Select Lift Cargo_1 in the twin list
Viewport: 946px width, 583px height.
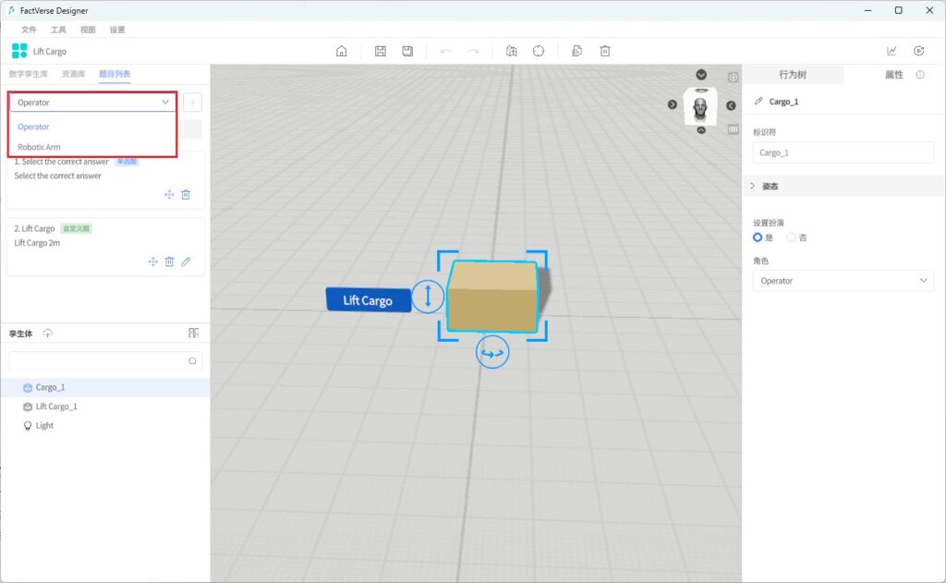56,407
